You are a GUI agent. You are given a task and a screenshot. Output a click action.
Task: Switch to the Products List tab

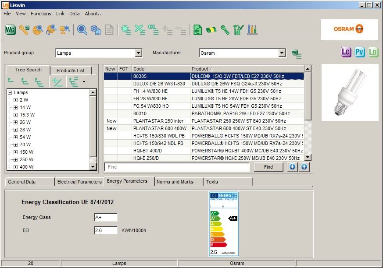pyautogui.click(x=70, y=71)
